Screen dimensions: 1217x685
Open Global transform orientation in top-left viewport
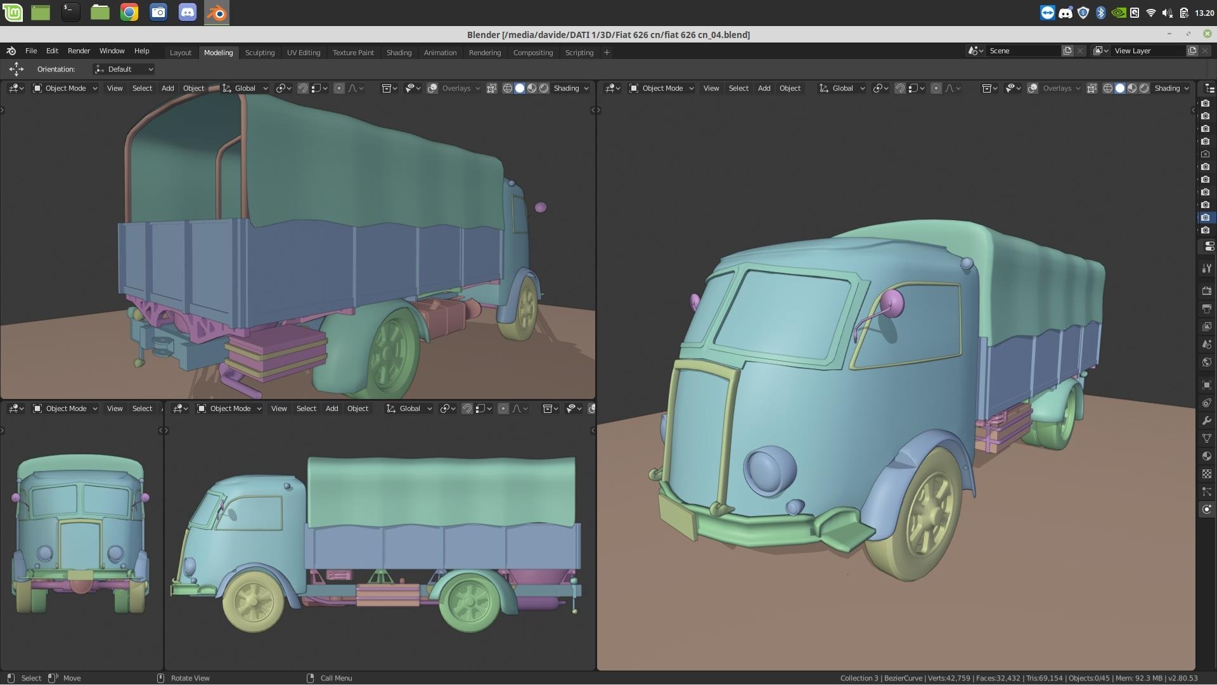(245, 88)
